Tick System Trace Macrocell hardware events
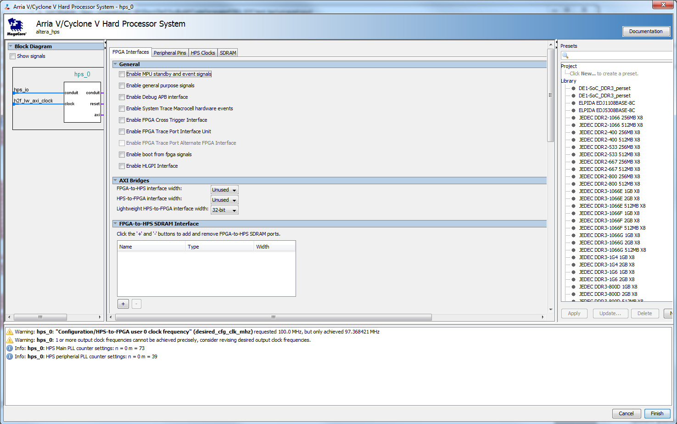This screenshot has height=424, width=677. pyautogui.click(x=122, y=108)
